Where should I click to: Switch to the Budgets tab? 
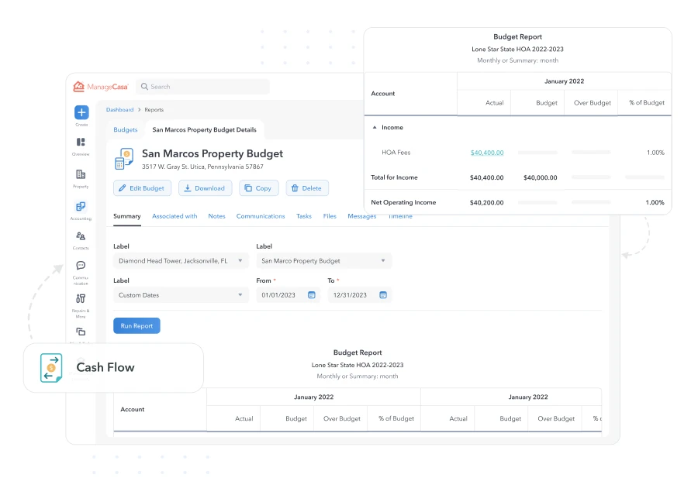click(126, 130)
